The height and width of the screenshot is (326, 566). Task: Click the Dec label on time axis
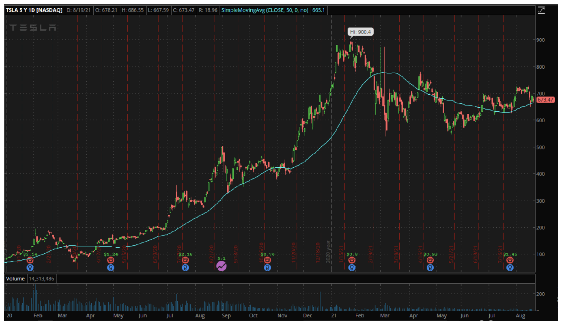tap(308, 316)
